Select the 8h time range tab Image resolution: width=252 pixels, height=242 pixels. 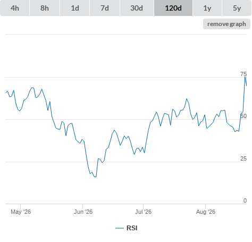45,8
